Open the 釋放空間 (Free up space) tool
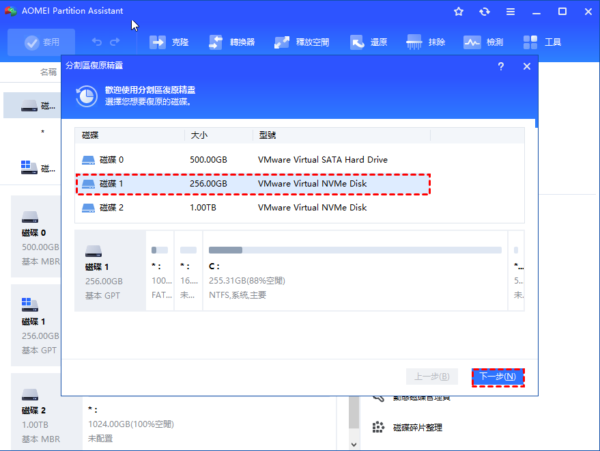 pos(302,42)
